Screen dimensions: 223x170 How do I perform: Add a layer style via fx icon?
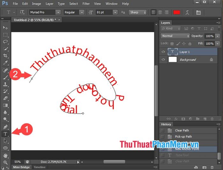[176, 119]
